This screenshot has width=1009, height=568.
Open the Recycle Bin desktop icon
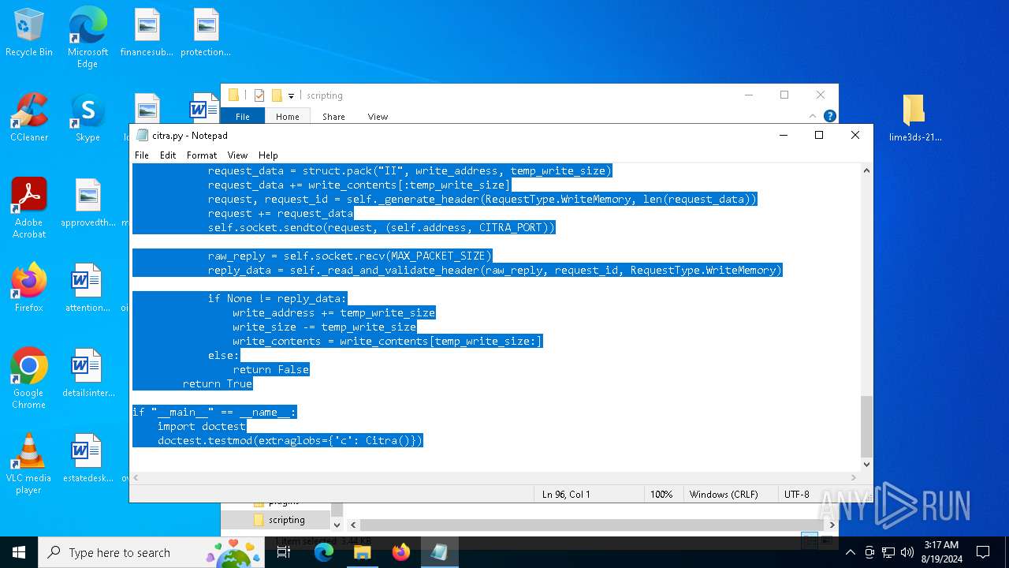[x=29, y=33]
